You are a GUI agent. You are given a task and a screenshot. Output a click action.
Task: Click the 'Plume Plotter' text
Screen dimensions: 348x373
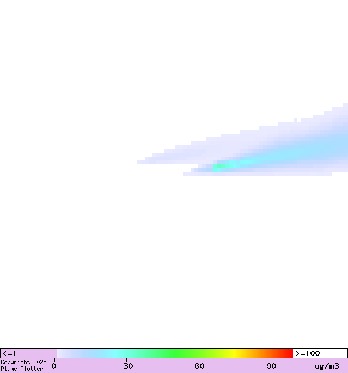tap(22, 369)
